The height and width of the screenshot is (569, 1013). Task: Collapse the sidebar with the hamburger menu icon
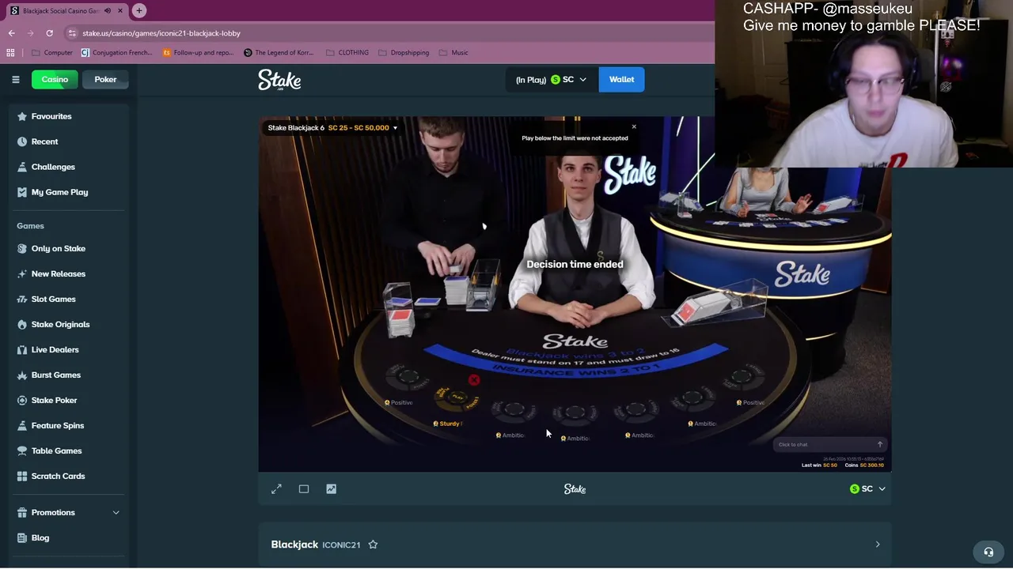point(15,79)
